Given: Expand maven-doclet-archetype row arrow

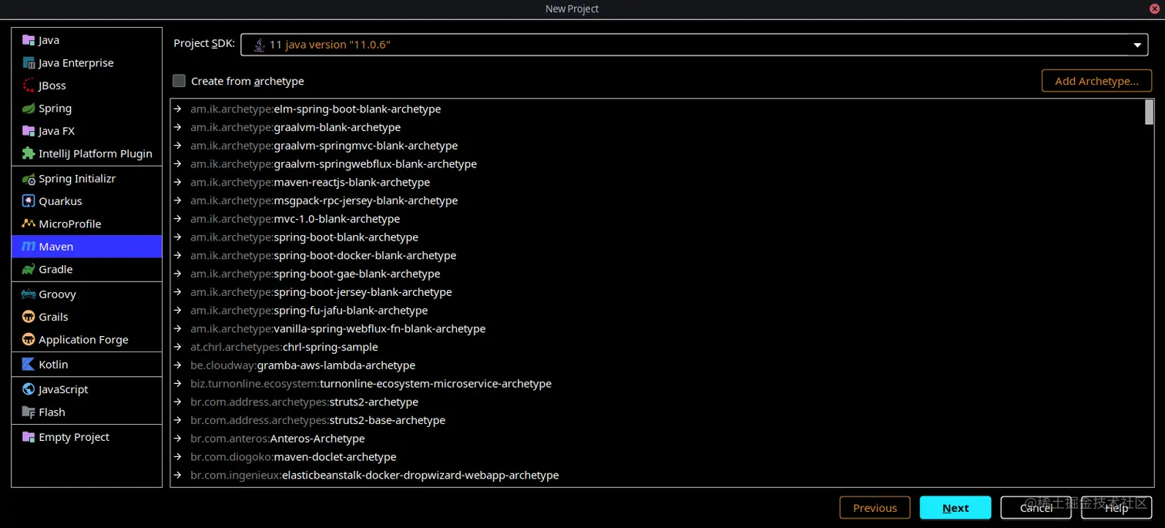Looking at the screenshot, I should [178, 457].
